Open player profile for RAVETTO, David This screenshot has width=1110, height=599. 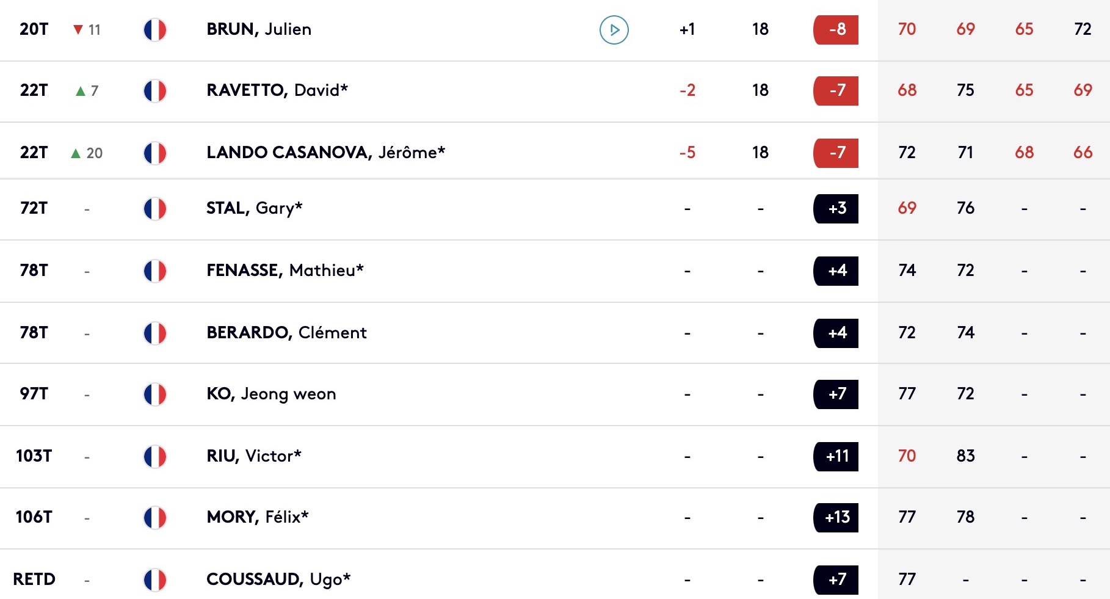277,90
